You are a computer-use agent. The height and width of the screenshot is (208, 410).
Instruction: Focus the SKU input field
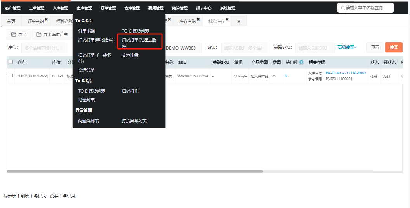coord(245,48)
